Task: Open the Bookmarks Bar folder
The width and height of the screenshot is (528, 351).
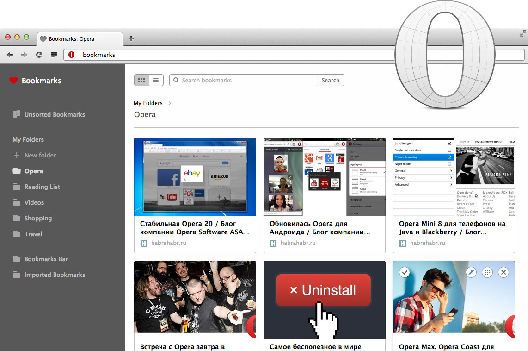Action: pos(40,259)
